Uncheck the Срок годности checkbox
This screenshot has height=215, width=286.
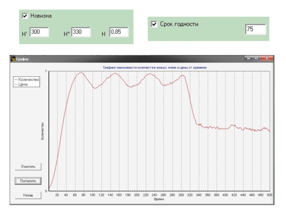(154, 24)
